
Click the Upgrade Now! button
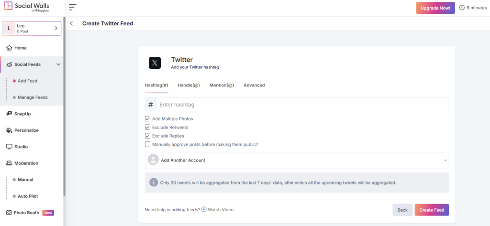coord(435,8)
